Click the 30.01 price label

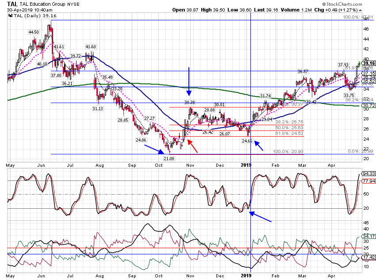click(219, 105)
